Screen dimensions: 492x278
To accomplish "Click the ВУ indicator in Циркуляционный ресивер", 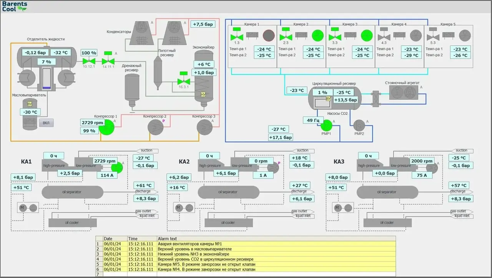I will [328, 98].
